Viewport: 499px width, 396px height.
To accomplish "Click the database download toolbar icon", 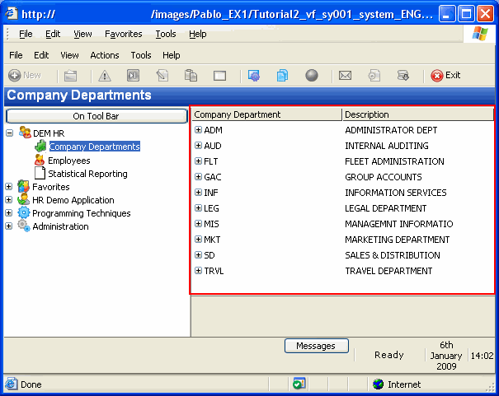I will coord(403,76).
